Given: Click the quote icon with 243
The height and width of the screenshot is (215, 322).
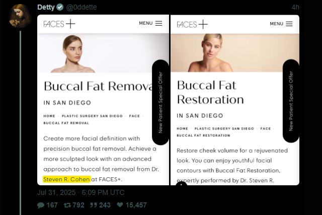Looking at the screenshot, I should (94, 205).
